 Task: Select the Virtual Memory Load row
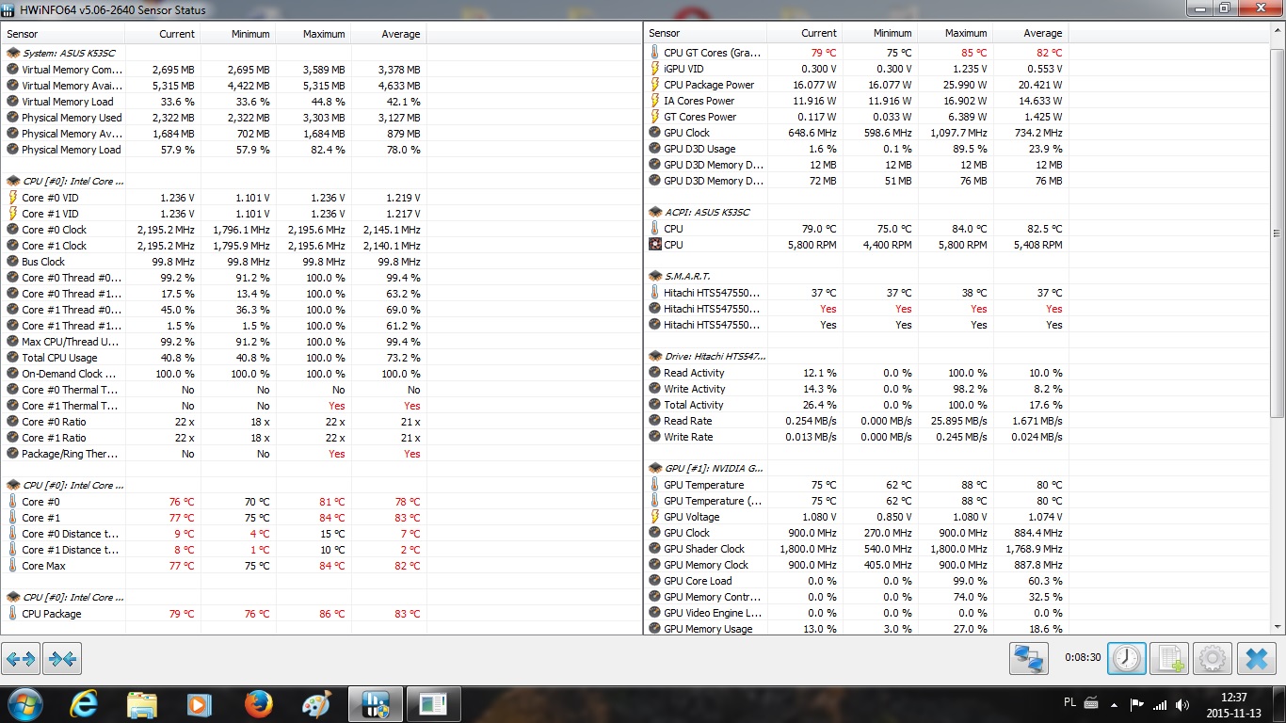click(215, 102)
